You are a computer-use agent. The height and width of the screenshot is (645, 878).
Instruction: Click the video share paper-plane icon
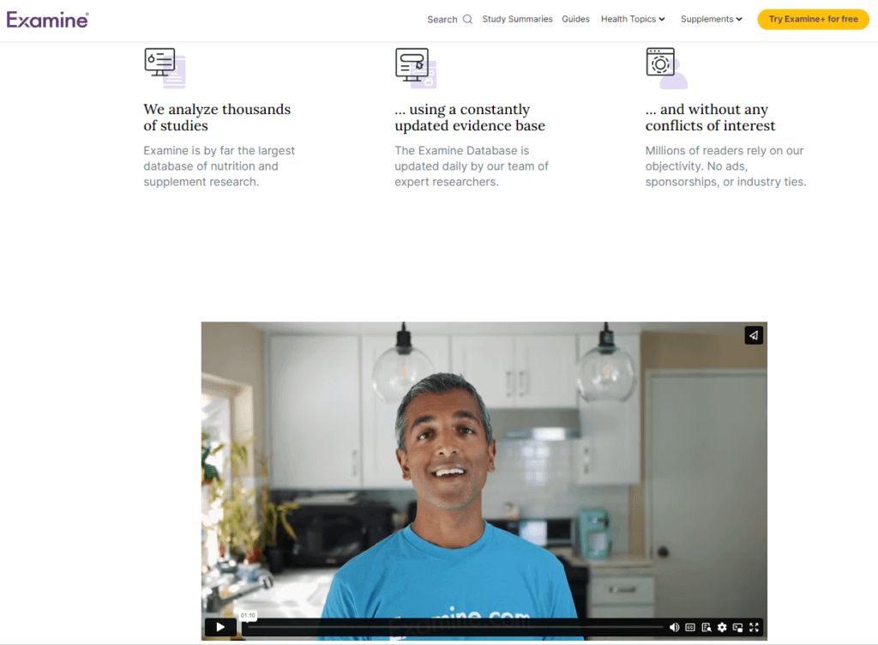pyautogui.click(x=754, y=335)
